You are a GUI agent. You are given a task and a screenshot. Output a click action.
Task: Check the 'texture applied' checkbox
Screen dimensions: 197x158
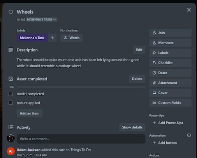(11, 103)
